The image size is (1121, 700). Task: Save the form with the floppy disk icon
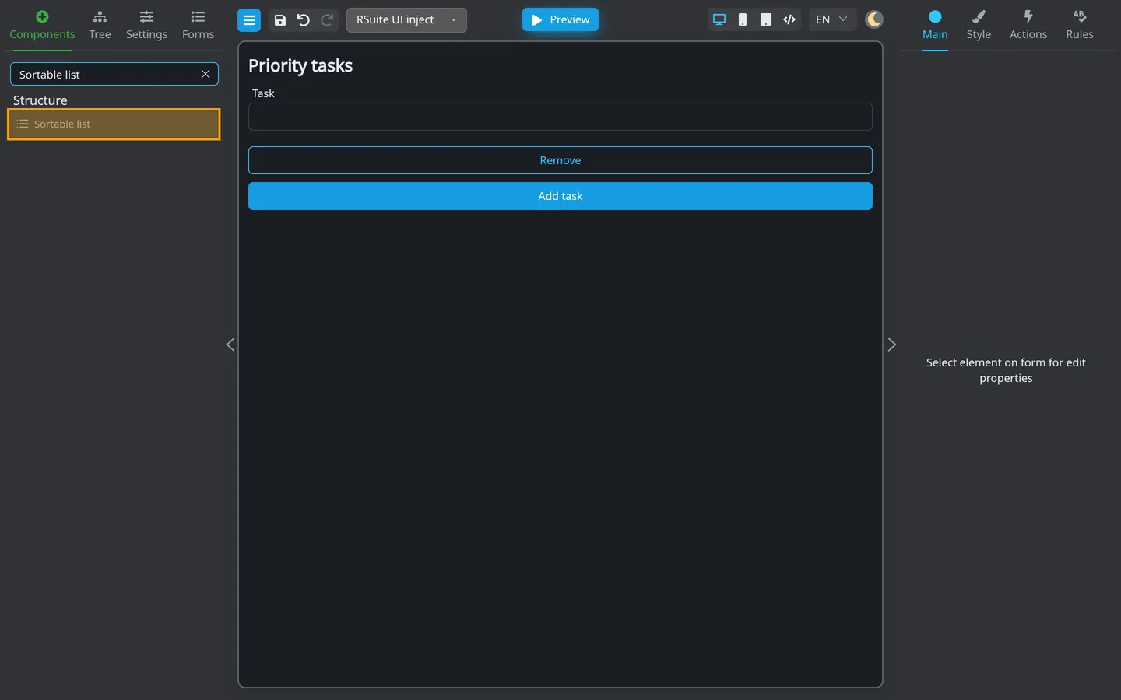point(280,20)
